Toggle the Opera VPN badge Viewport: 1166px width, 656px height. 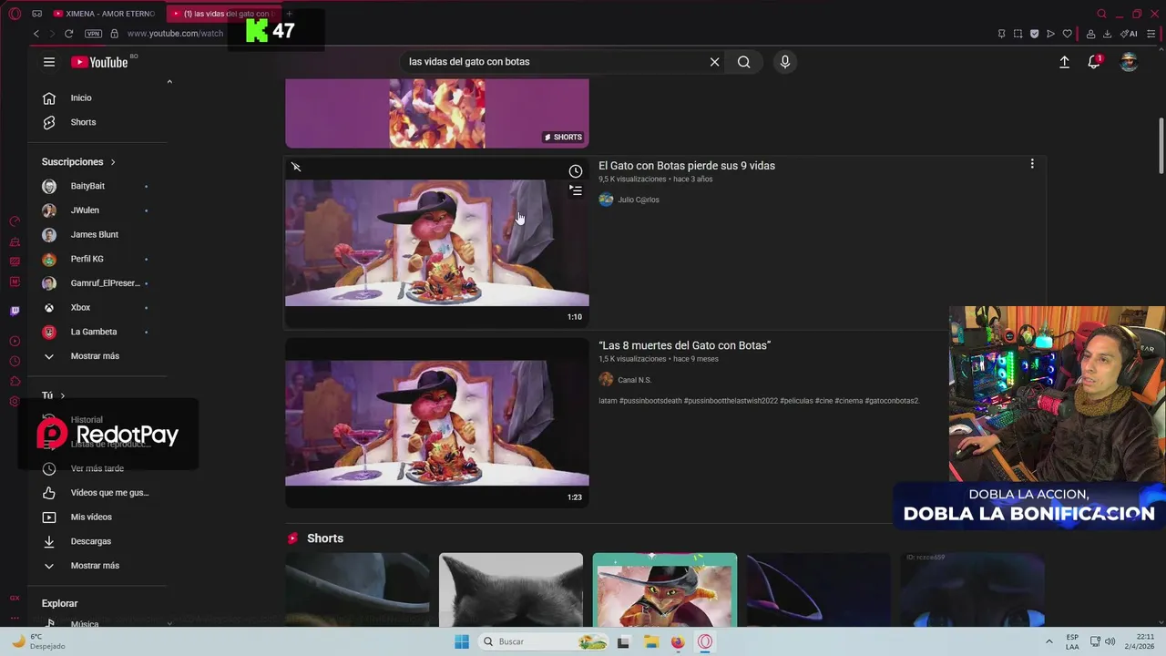click(93, 34)
